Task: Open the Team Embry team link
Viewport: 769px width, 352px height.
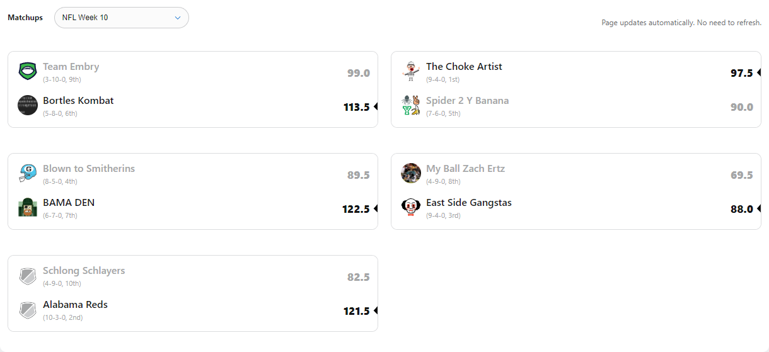Action: pyautogui.click(x=71, y=67)
